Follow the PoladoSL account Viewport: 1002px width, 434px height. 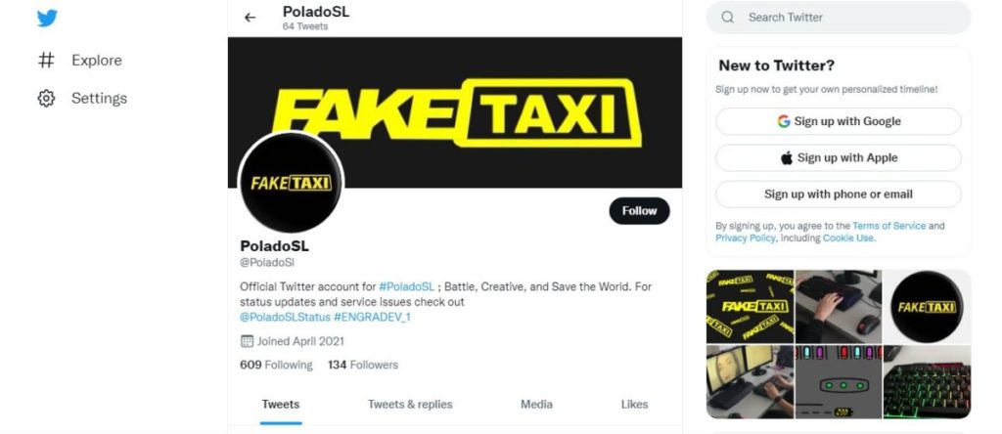(x=639, y=210)
